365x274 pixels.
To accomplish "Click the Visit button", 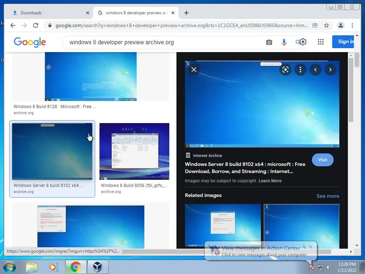I will pos(323,160).
